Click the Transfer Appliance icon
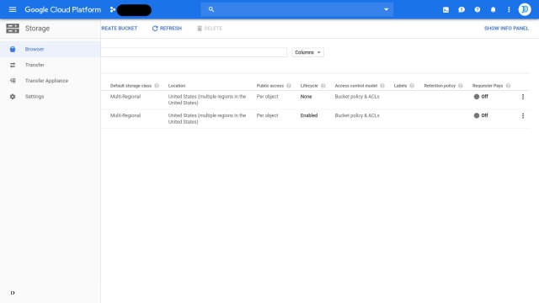 pos(13,81)
